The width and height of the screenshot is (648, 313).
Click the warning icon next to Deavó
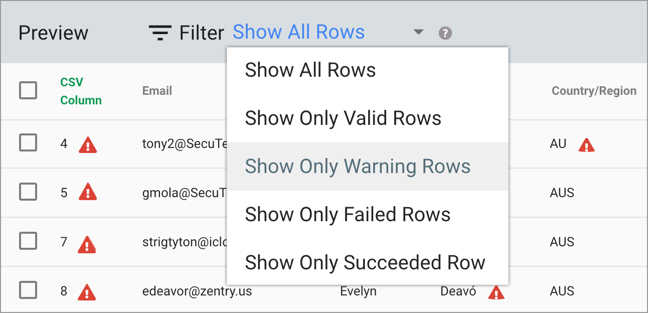[x=497, y=292]
